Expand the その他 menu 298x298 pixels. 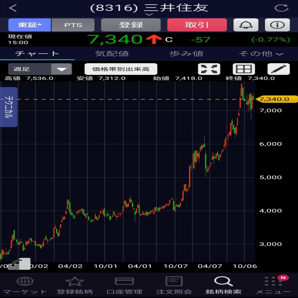[261, 54]
